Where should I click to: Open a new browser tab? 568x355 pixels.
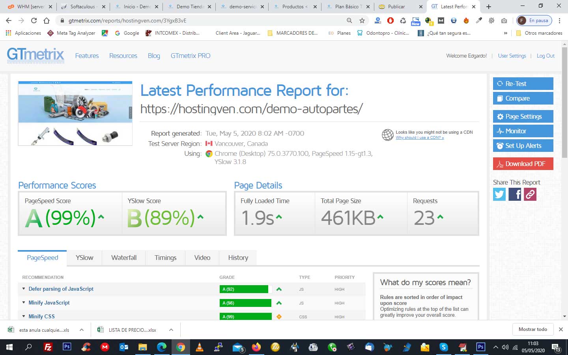pos(489,7)
